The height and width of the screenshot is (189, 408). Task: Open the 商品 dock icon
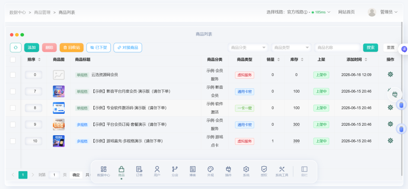coord(121,171)
